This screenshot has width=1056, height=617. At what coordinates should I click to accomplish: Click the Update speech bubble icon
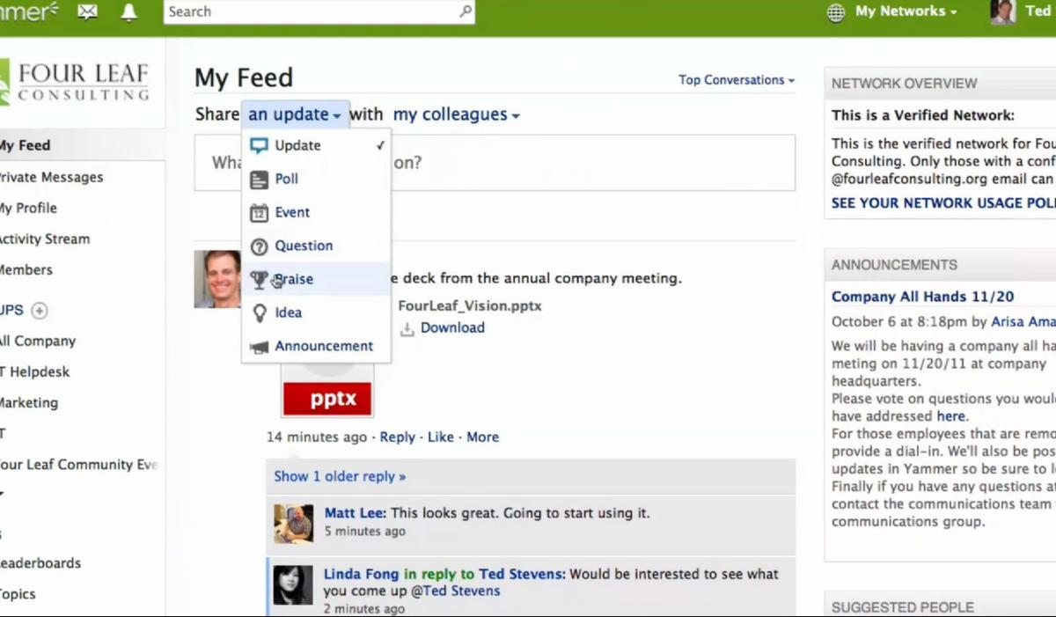click(x=259, y=145)
